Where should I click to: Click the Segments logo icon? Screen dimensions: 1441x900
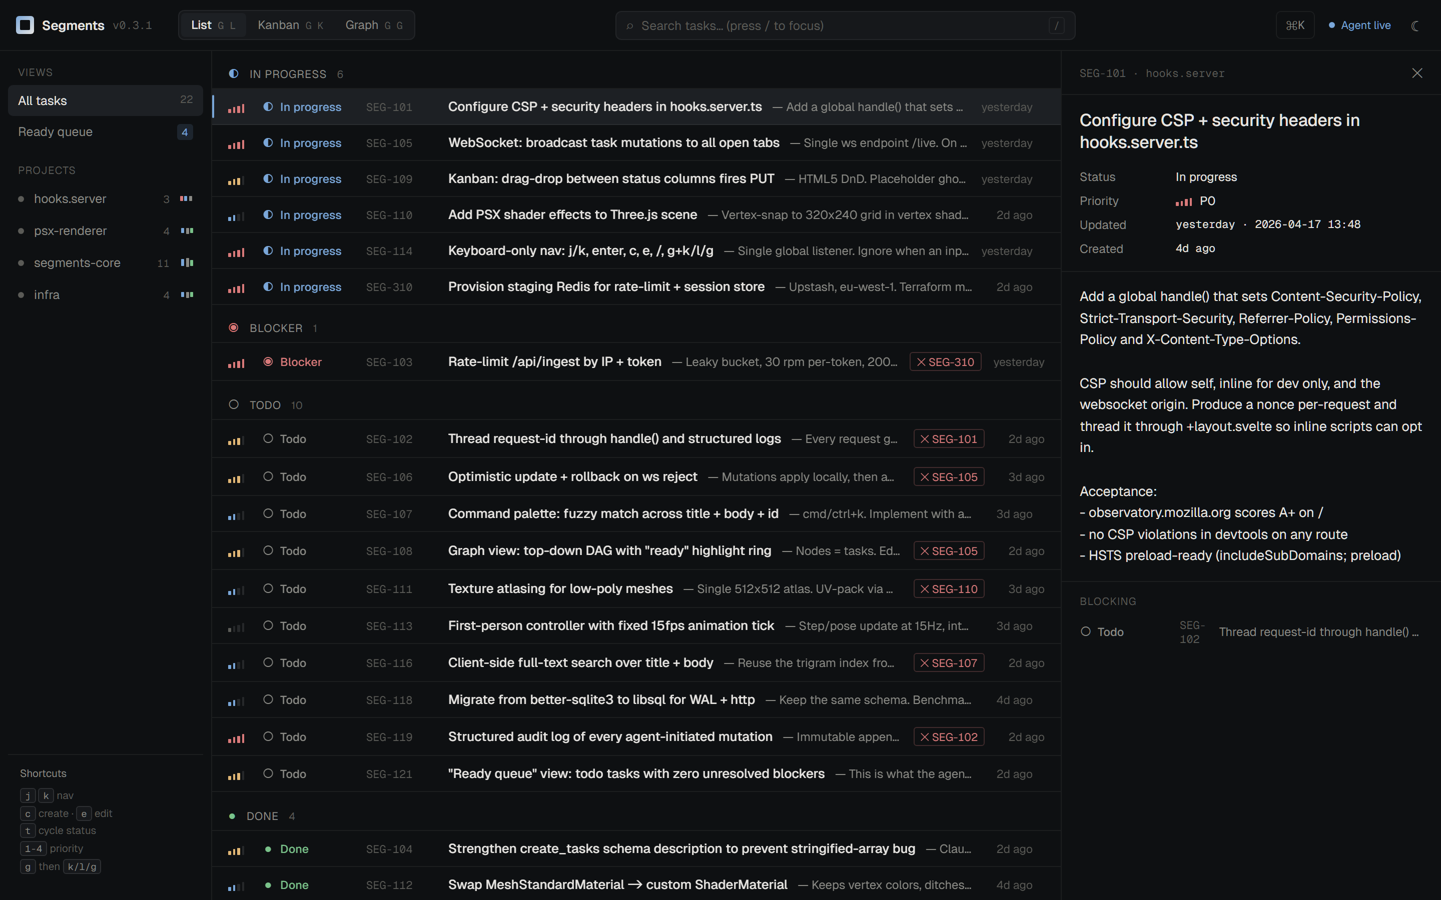pos(25,25)
